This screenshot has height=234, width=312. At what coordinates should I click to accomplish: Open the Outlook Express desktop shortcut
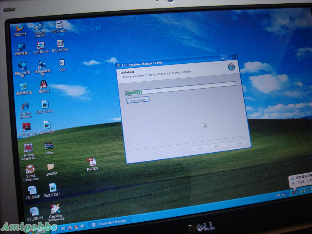click(40, 28)
